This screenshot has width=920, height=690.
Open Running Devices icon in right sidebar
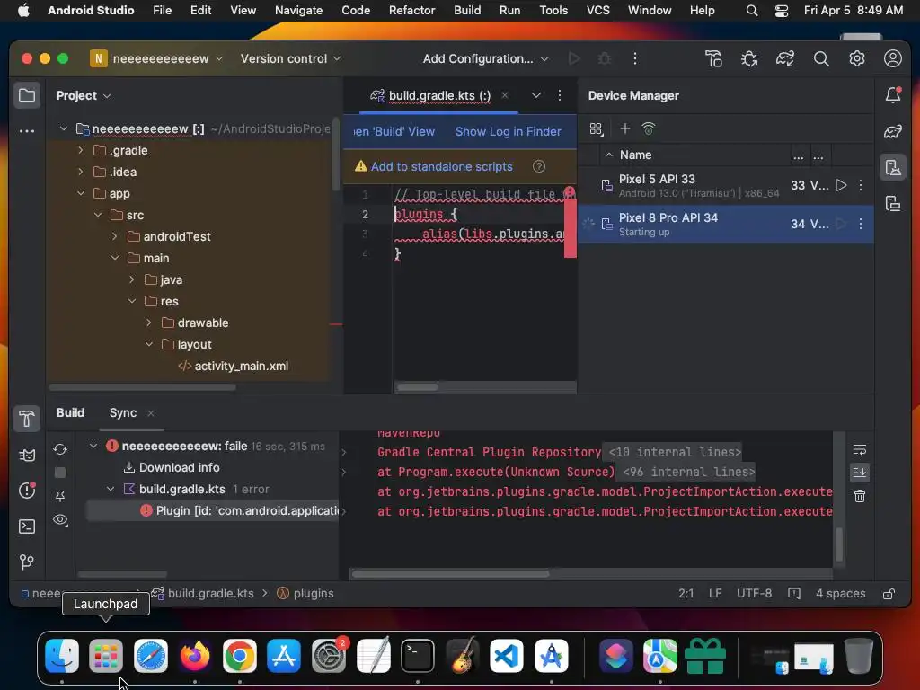pos(893,204)
